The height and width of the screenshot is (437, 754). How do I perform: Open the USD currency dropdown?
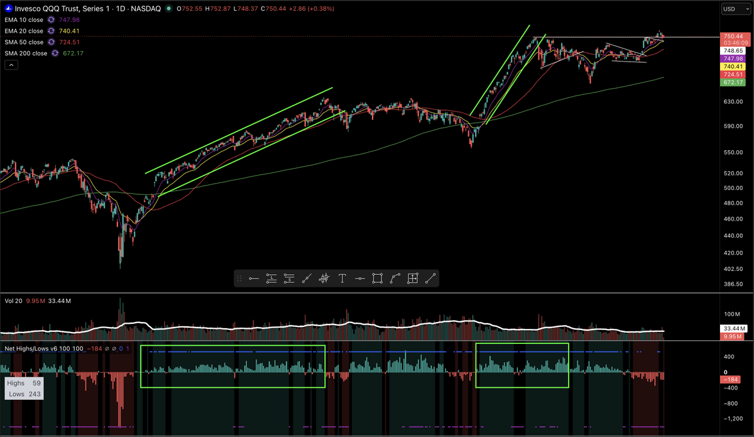click(736, 9)
